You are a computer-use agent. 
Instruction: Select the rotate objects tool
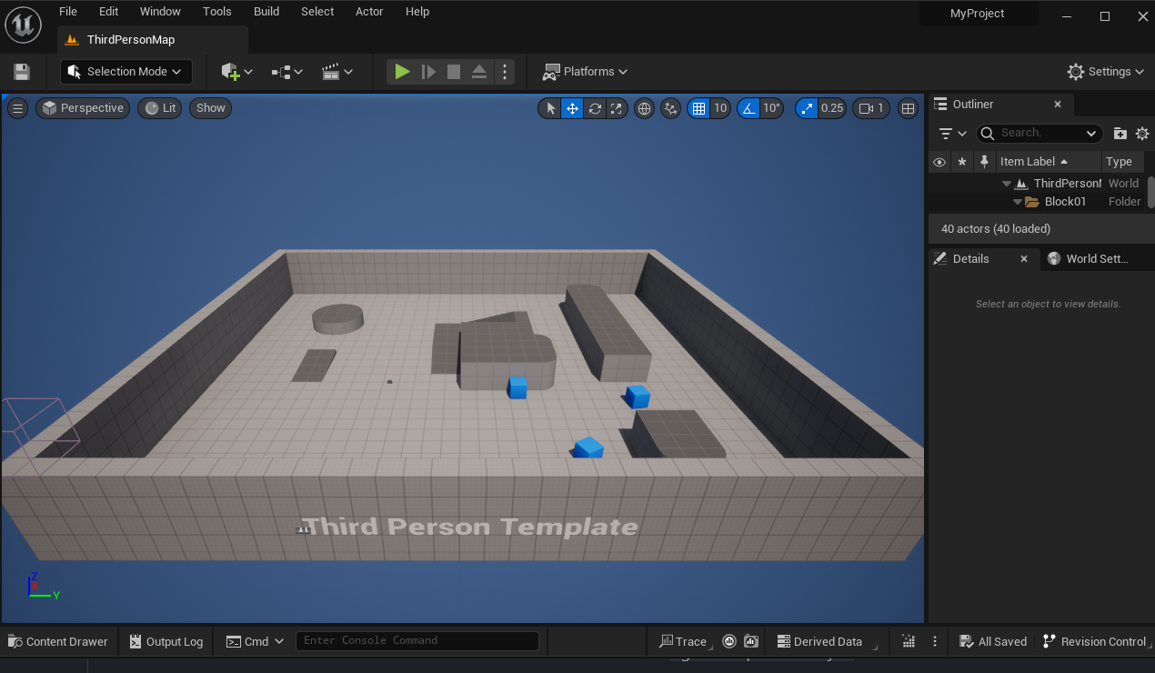pyautogui.click(x=595, y=108)
